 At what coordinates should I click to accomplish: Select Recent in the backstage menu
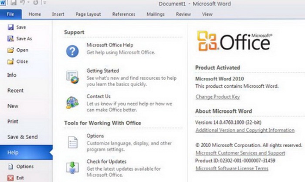pos(15,91)
